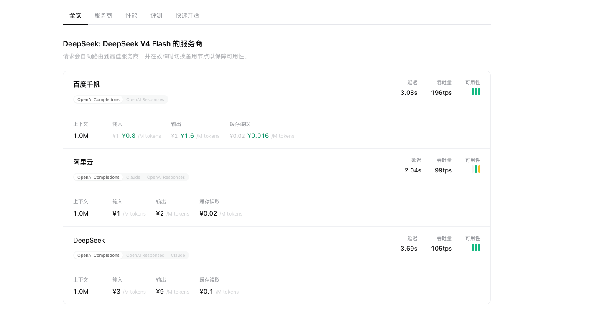The width and height of the screenshot is (607, 312).
Task: Click the struck-through ¥2 original output price
Action: [x=174, y=136]
